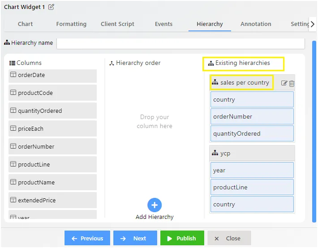The image size is (318, 248).
Task: Click the sitemap icon beside ycp
Action: pos(215,153)
